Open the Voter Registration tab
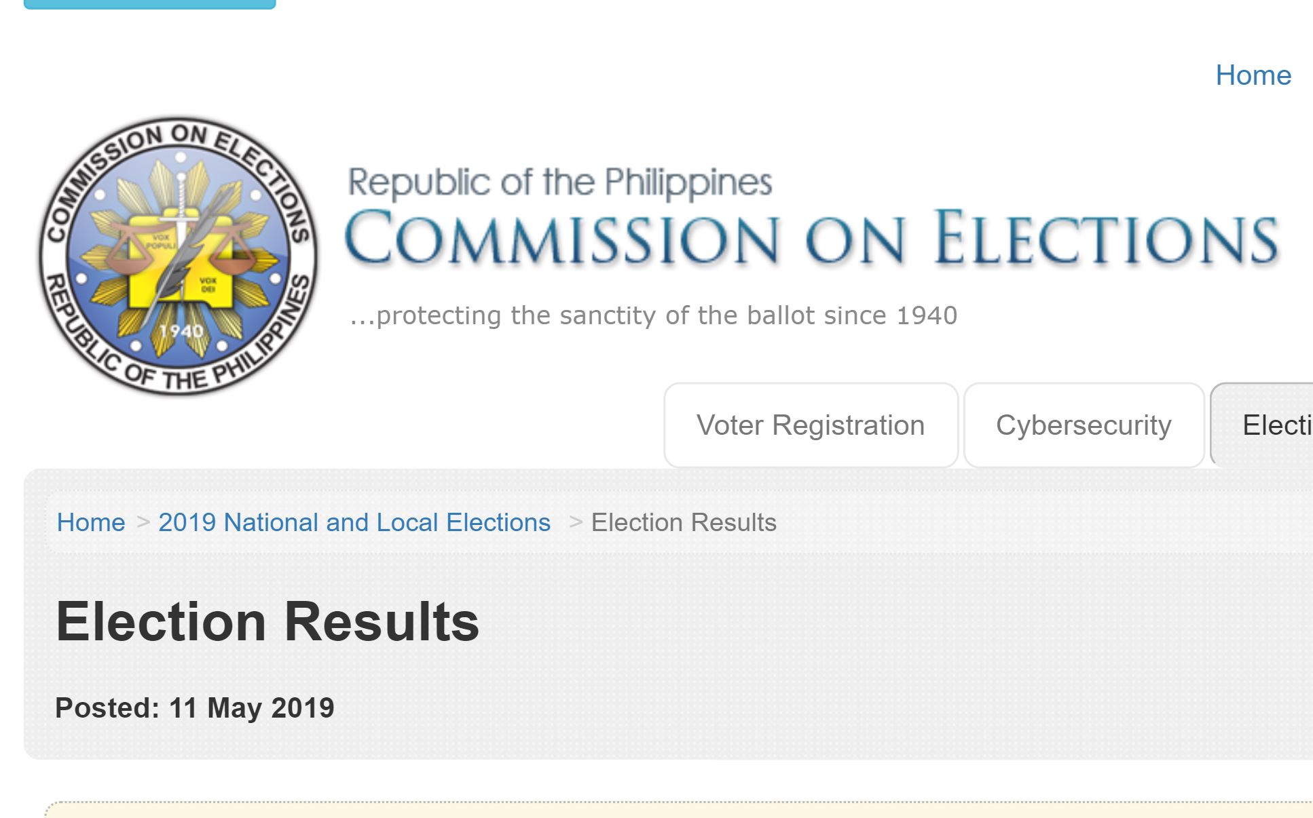Image resolution: width=1313 pixels, height=818 pixels. tap(811, 425)
